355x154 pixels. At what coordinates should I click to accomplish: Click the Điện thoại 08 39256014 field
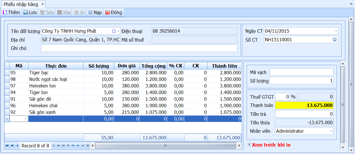click(194, 31)
